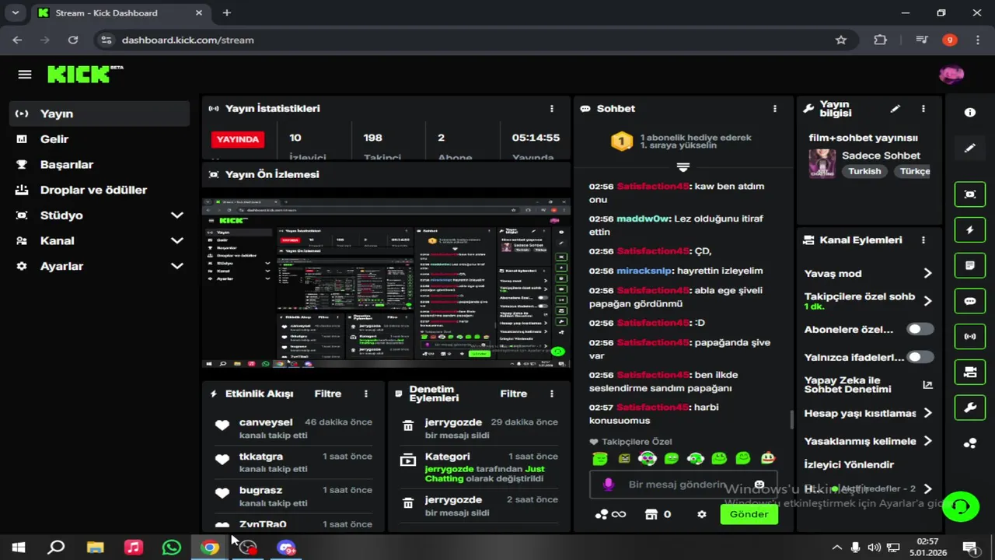Image resolution: width=995 pixels, height=560 pixels.
Task: Toggle chat panel bubble icon in right sidebar
Action: tap(970, 301)
